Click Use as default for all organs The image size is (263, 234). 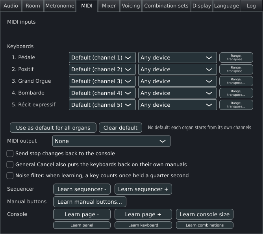tap(53, 128)
